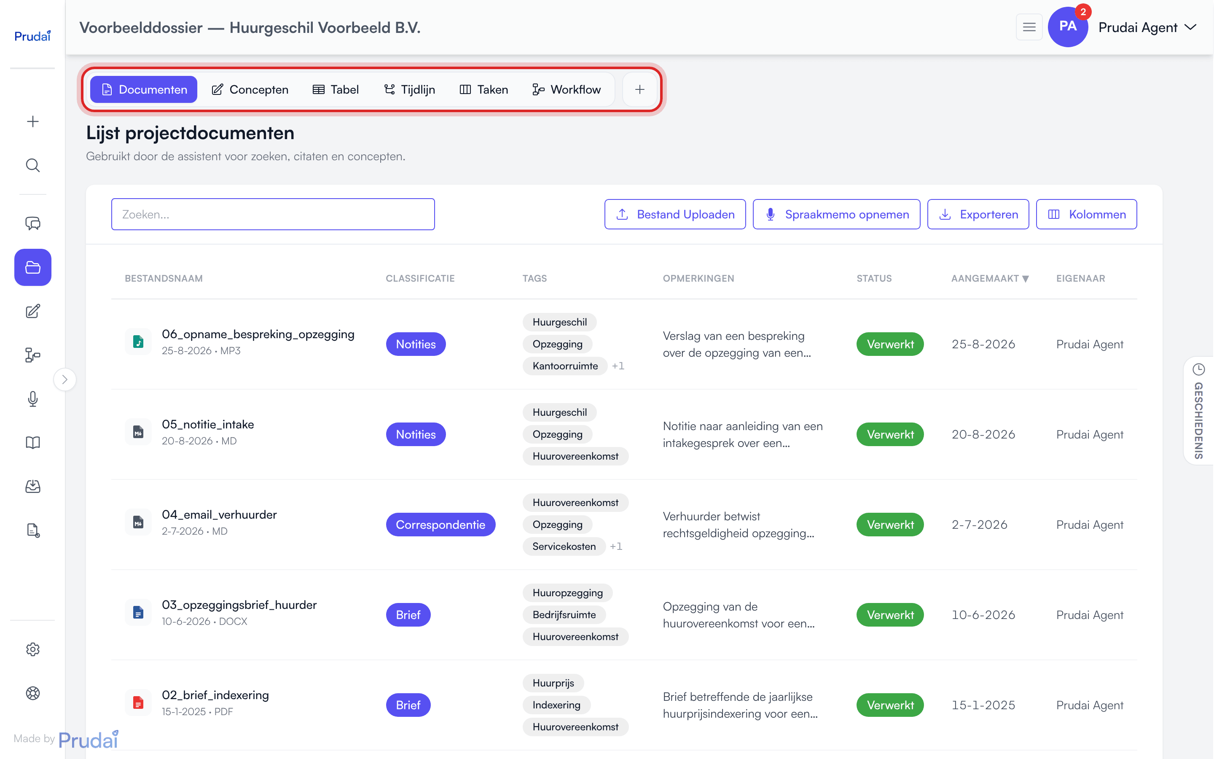Viewport: 1214px width, 759px height.
Task: Click the PA avatar with notification badge
Action: (1068, 27)
